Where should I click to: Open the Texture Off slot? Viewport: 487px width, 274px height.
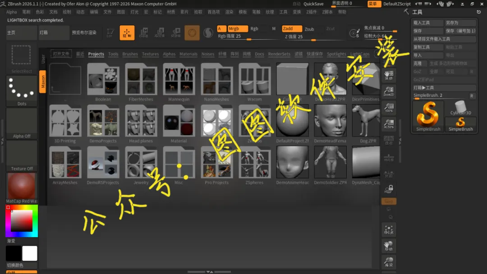(22, 156)
